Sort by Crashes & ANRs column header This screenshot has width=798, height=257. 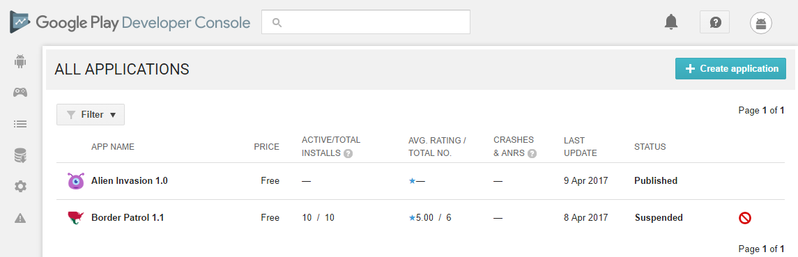point(514,146)
